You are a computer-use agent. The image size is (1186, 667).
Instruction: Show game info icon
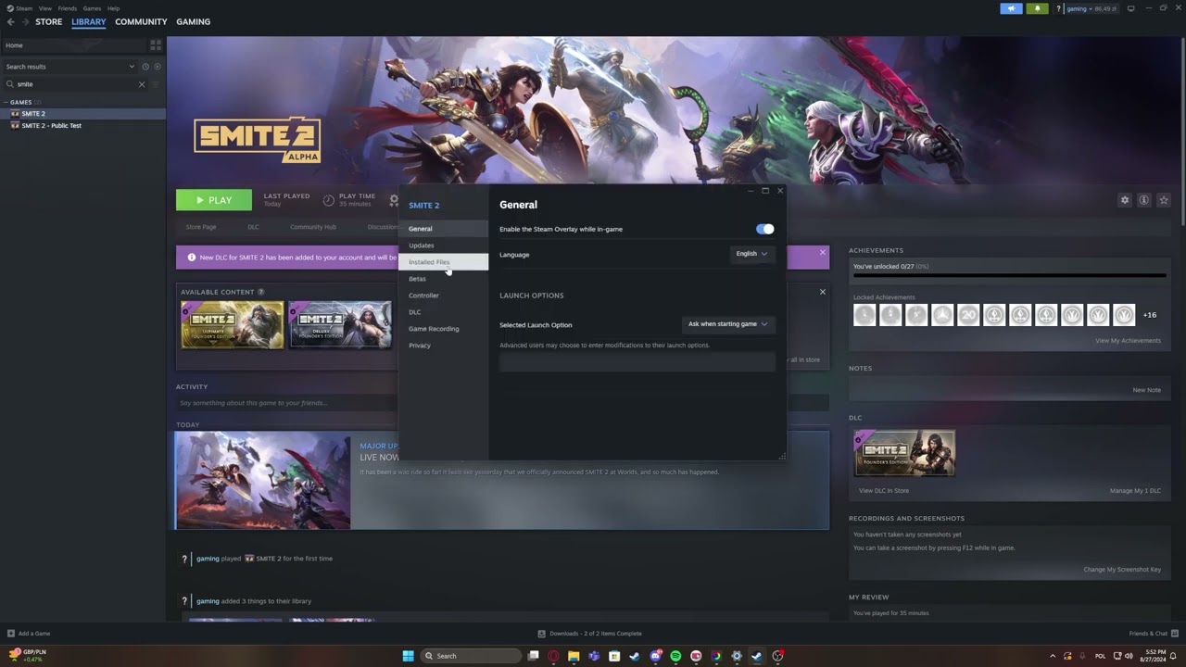1144,200
